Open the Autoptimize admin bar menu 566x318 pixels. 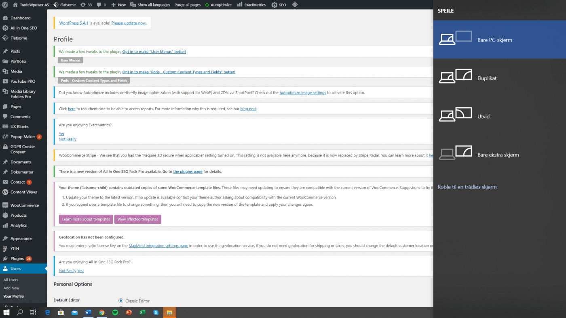[x=218, y=5]
